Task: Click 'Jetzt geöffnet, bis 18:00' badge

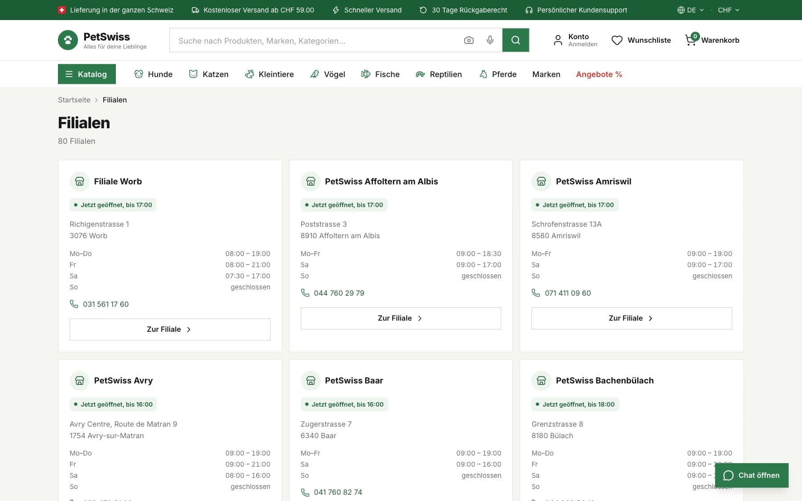Action: (575, 404)
